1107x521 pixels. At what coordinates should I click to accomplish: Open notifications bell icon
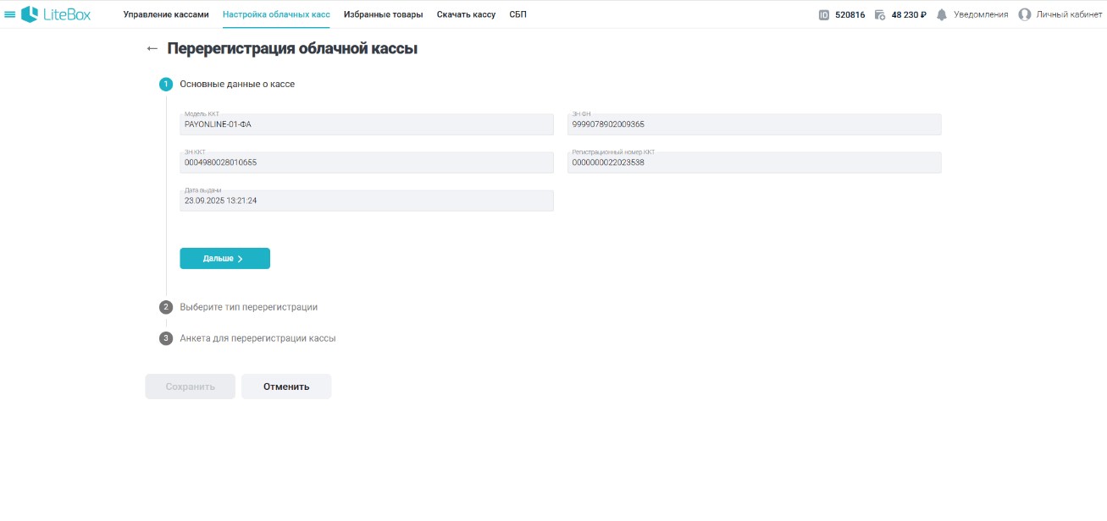coord(942,14)
